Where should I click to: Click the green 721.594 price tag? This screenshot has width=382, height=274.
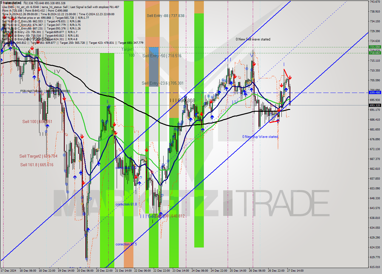(x=375, y=47)
